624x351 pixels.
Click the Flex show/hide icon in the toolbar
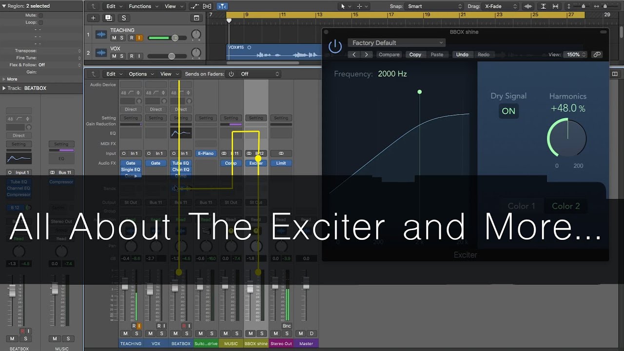point(207,6)
